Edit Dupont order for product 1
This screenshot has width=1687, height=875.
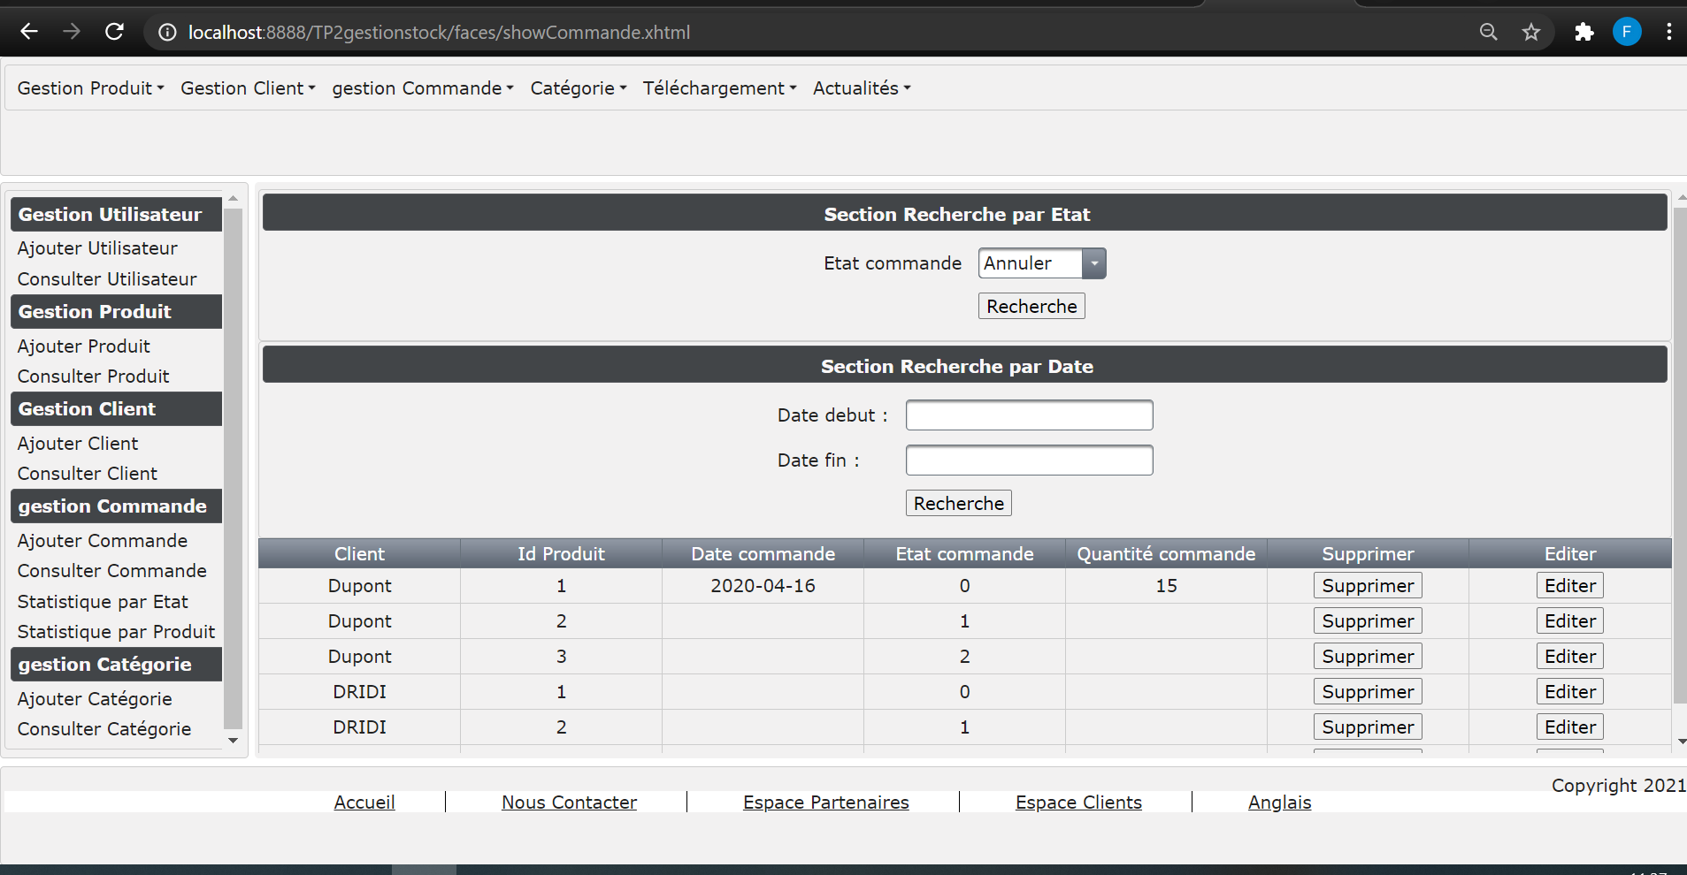pyautogui.click(x=1570, y=586)
